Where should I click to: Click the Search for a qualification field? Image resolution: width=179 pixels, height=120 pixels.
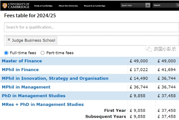(91, 27)
